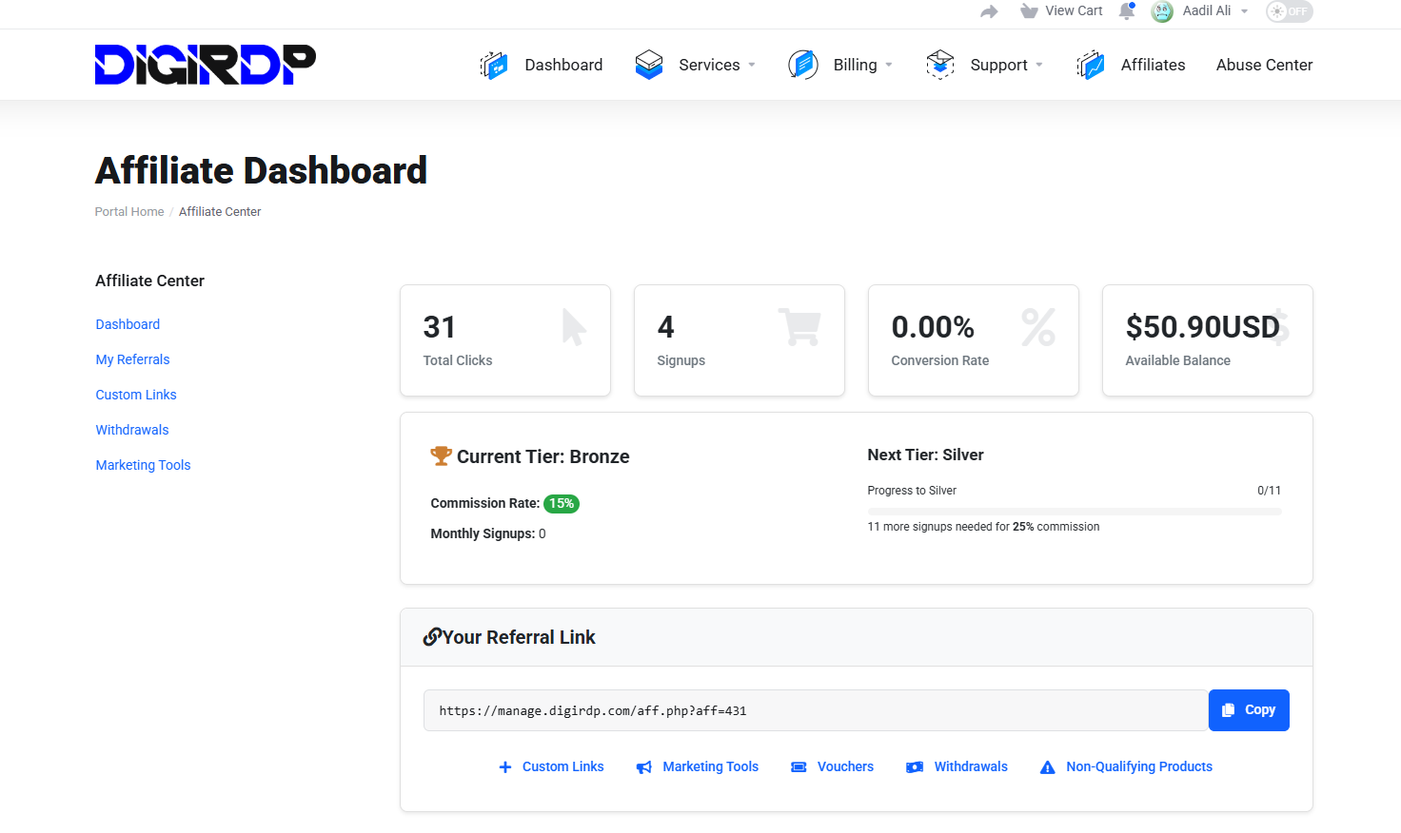Click the "Monthly Signups: 0" text
The image size is (1401, 833).
click(488, 533)
